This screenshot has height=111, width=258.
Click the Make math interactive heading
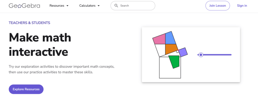pyautogui.click(x=40, y=45)
